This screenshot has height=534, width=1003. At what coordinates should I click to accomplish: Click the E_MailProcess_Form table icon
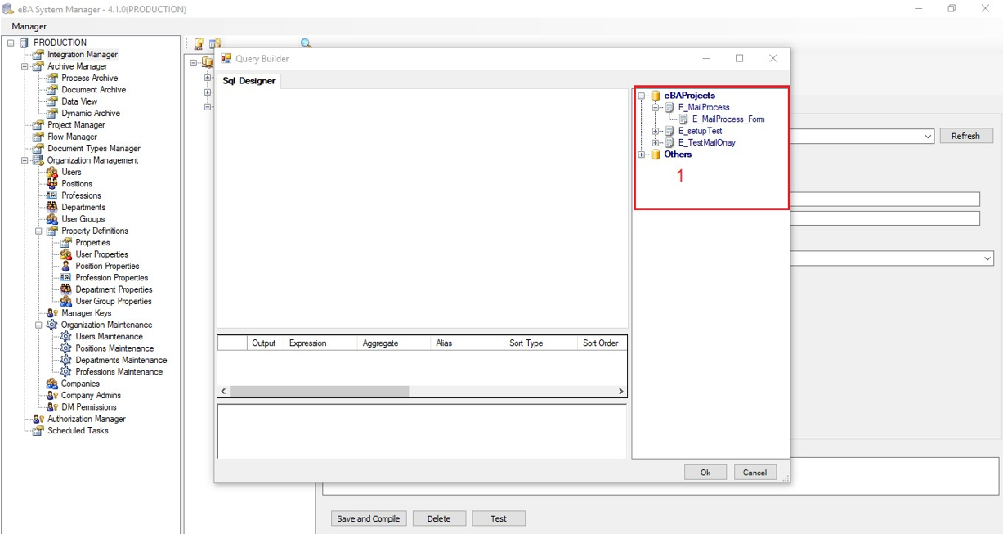pos(683,119)
